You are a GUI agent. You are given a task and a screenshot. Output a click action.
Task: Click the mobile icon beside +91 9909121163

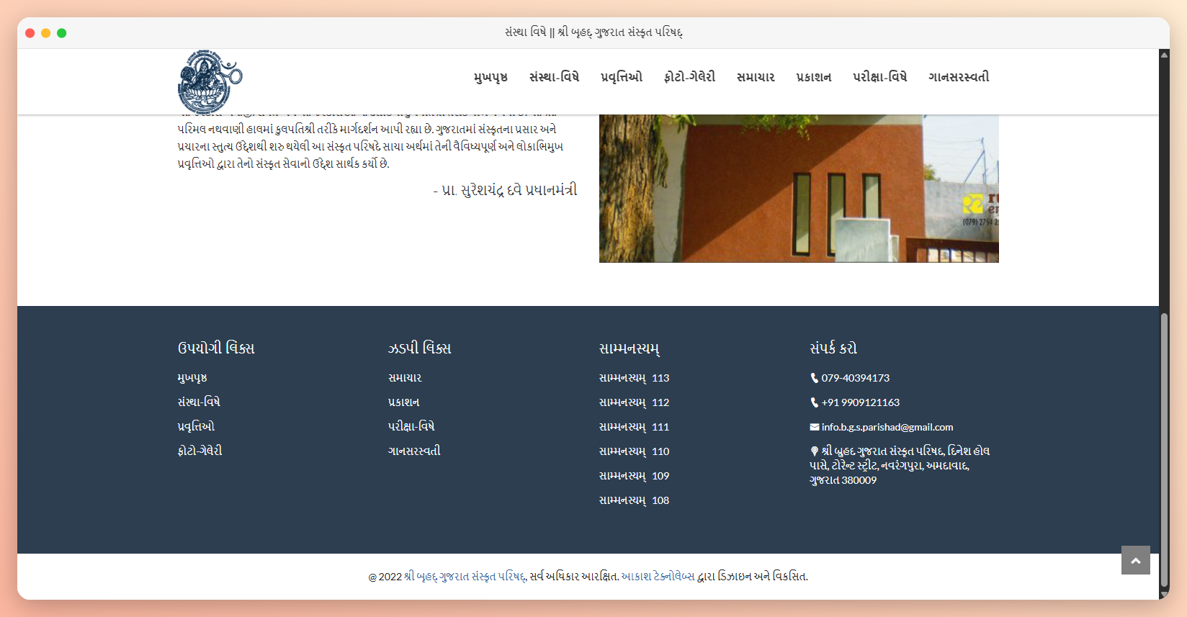click(x=814, y=402)
